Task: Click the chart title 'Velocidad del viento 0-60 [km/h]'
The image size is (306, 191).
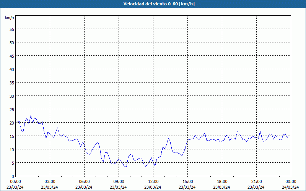Action: point(159,4)
